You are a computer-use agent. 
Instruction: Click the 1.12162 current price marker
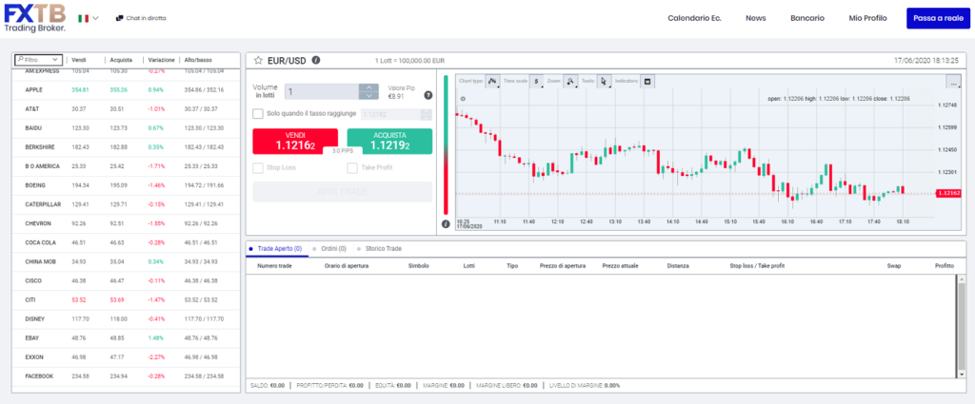[x=948, y=193]
